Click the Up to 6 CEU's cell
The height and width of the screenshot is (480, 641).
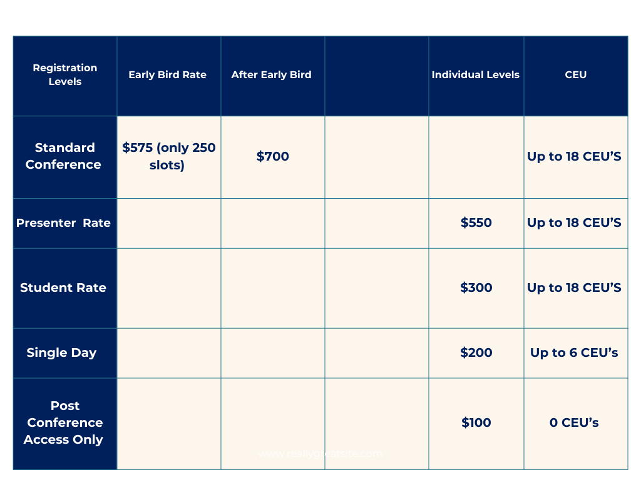[576, 353]
